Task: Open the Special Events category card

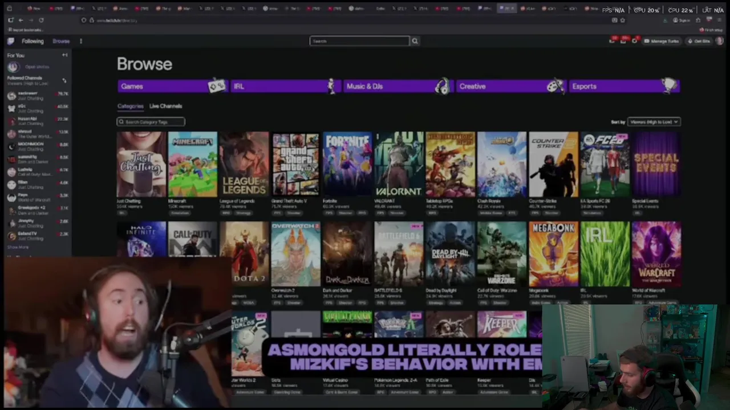Action: pos(656,165)
